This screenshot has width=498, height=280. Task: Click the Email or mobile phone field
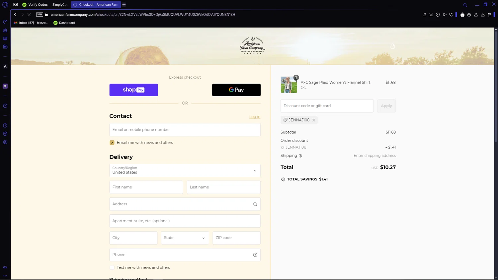pyautogui.click(x=185, y=130)
